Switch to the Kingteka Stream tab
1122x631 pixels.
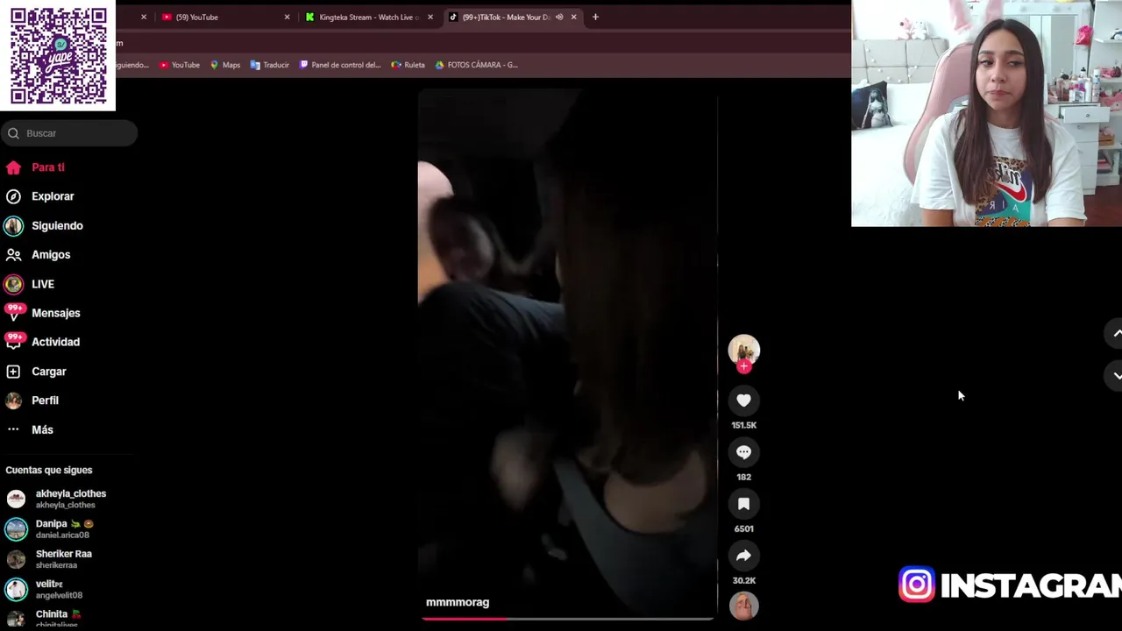pyautogui.click(x=368, y=17)
